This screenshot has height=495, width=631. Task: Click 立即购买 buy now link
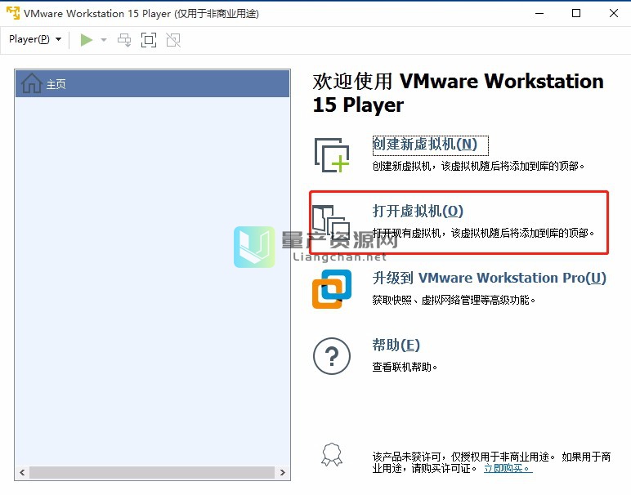click(508, 468)
